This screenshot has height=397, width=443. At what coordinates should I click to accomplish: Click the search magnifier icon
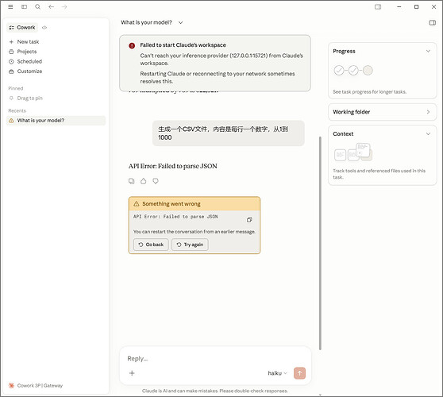(x=37, y=7)
